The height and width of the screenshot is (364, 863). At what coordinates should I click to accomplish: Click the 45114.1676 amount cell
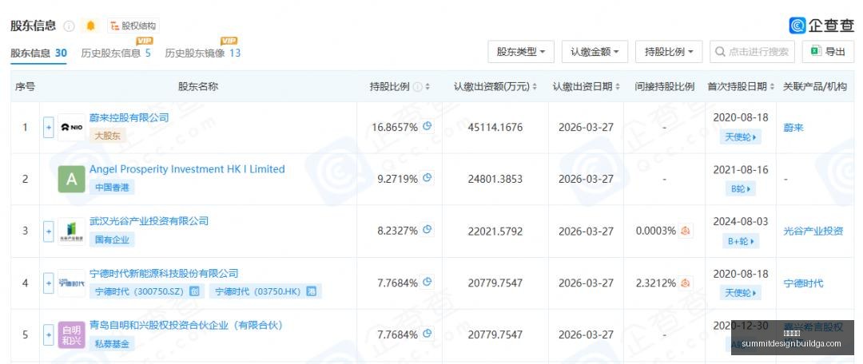pyautogui.click(x=495, y=128)
